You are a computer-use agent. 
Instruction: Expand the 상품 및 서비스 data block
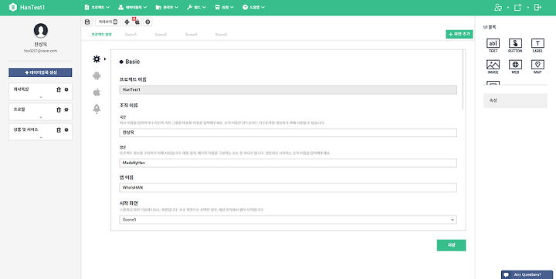coord(41,138)
